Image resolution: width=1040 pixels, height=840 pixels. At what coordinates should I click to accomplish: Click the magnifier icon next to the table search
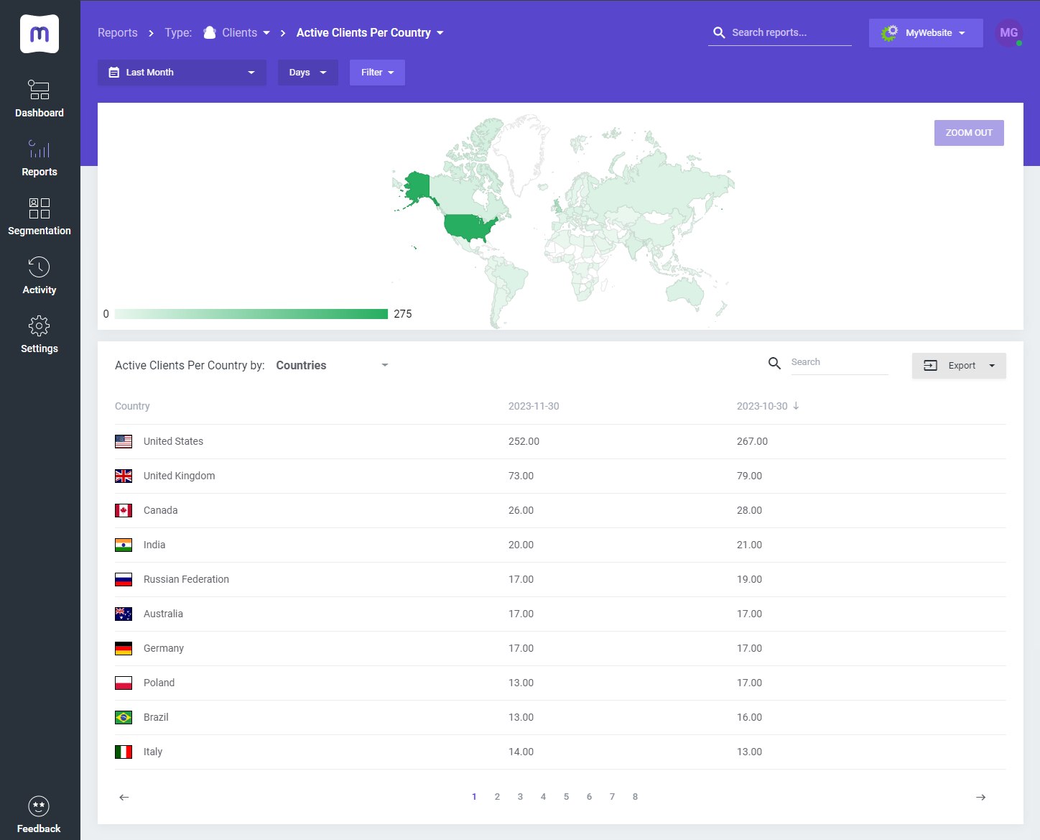coord(774,363)
